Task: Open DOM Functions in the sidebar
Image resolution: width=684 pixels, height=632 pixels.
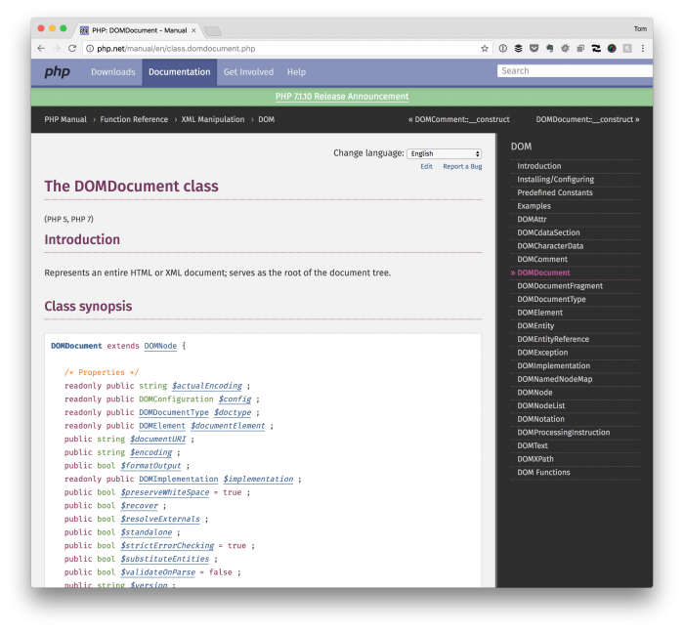Action: [543, 473]
